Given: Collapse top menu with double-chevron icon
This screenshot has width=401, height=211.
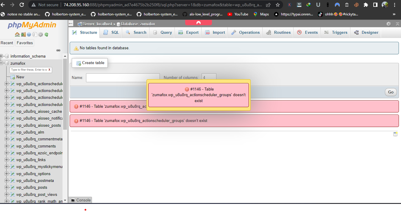Looking at the screenshot, I should [397, 24].
